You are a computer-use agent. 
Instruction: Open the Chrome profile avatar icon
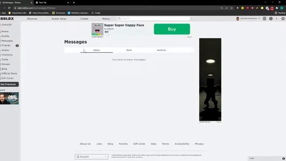tap(282, 8)
